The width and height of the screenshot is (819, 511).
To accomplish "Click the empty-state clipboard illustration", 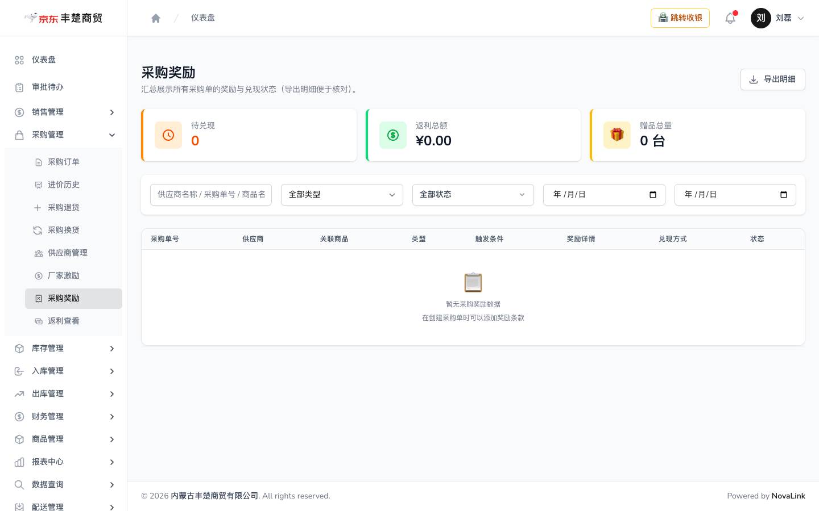I will click(473, 282).
